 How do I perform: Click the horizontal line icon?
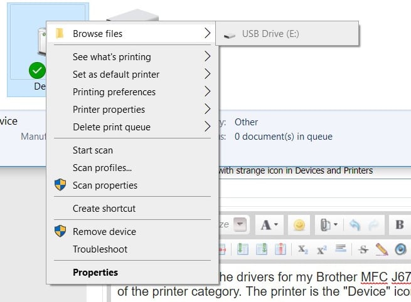click(341, 249)
